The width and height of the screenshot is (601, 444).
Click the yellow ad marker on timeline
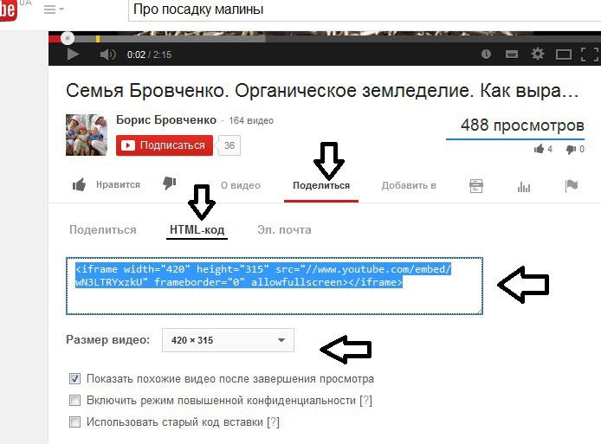pyautogui.click(x=98, y=39)
